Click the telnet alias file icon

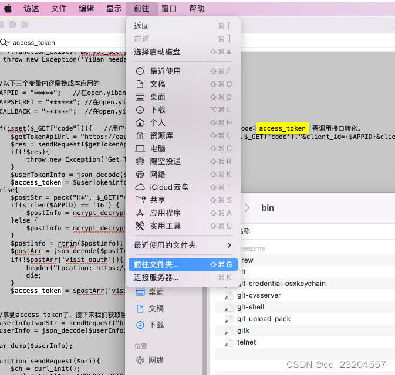[x=228, y=343]
